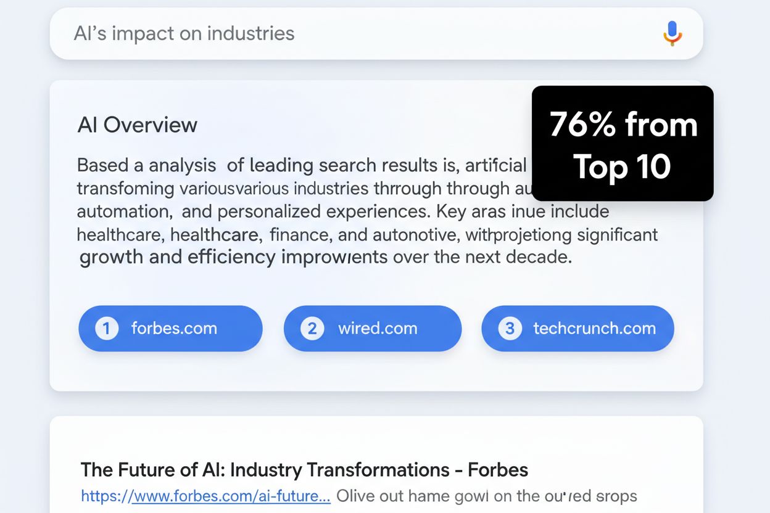Click the numbered "2" circle on wired.com chip
This screenshot has height=513, width=770.
click(x=311, y=329)
